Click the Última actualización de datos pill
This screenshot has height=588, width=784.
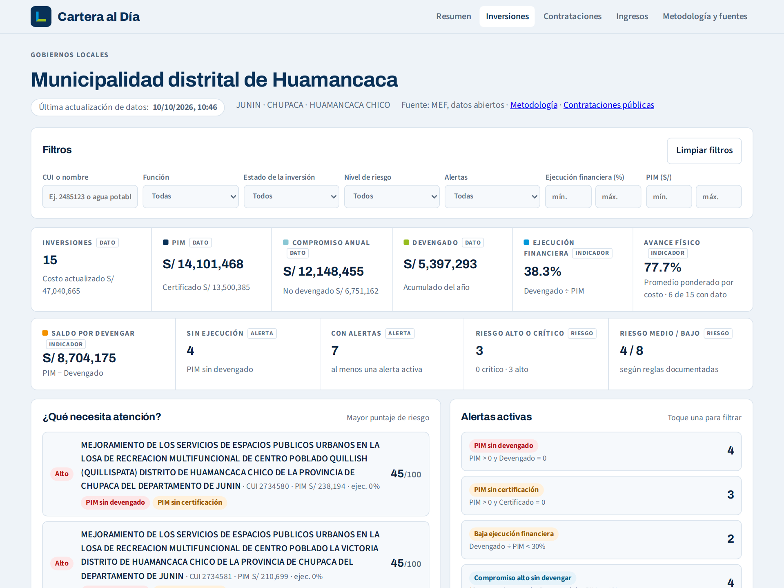click(128, 107)
